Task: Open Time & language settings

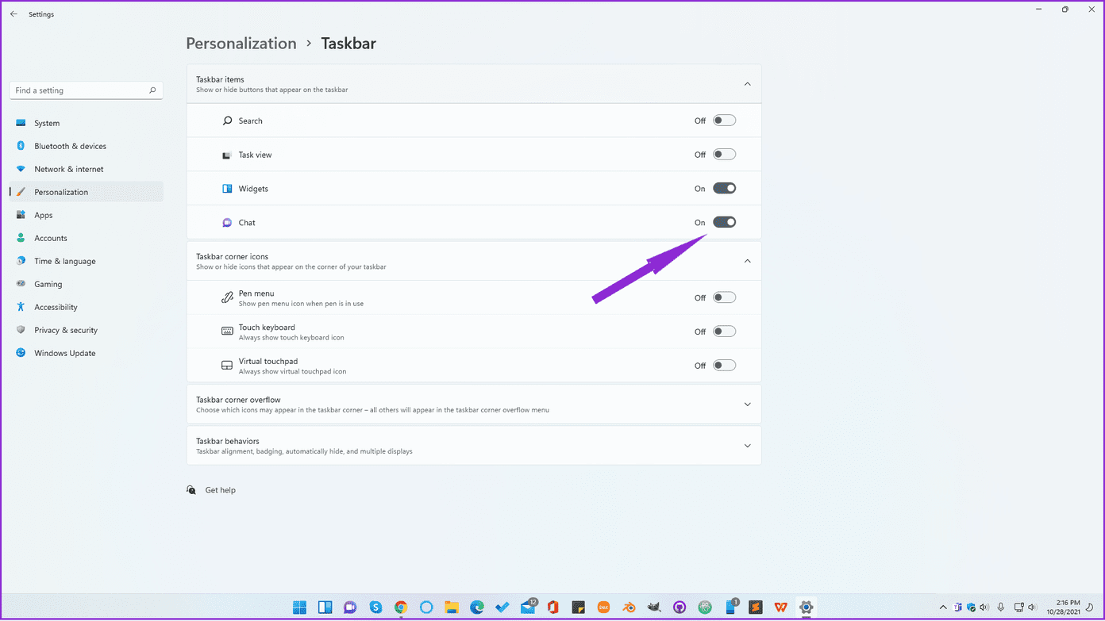Action: [86, 261]
